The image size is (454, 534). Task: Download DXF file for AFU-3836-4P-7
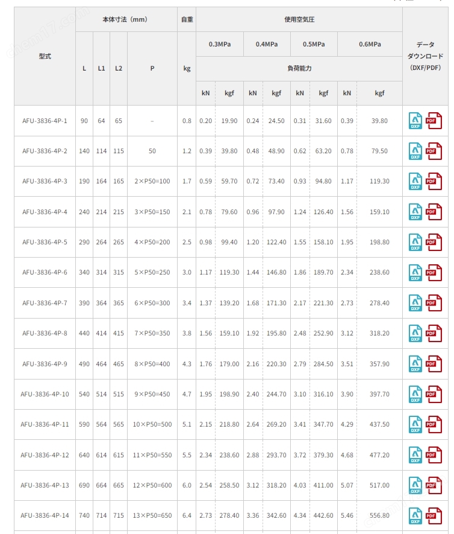(x=415, y=303)
